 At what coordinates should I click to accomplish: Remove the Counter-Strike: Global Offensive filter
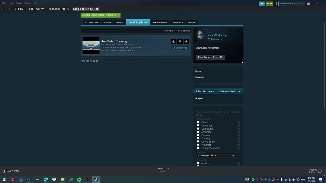click(x=118, y=15)
